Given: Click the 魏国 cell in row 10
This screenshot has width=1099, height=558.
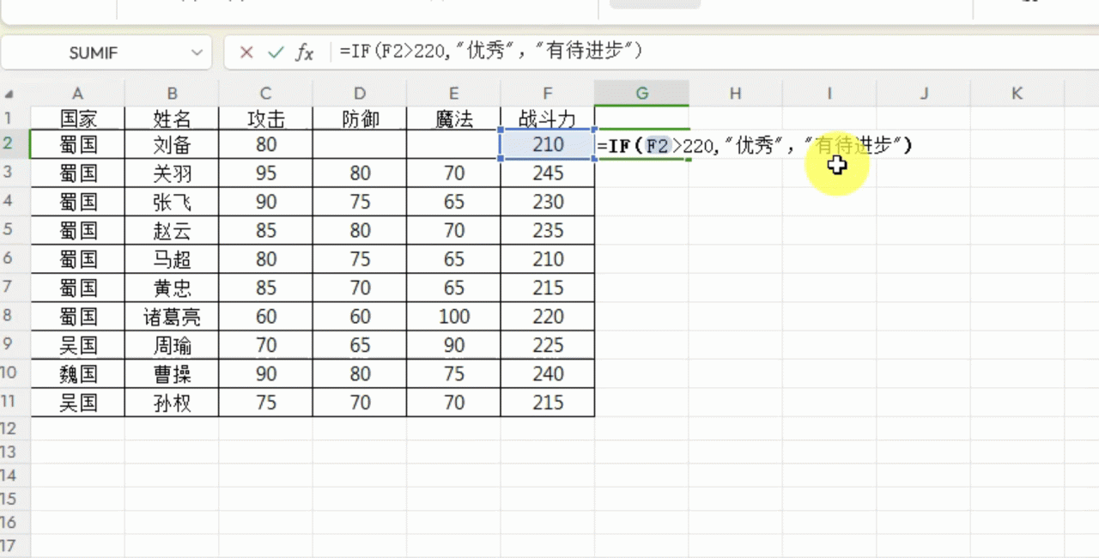Looking at the screenshot, I should (x=77, y=373).
